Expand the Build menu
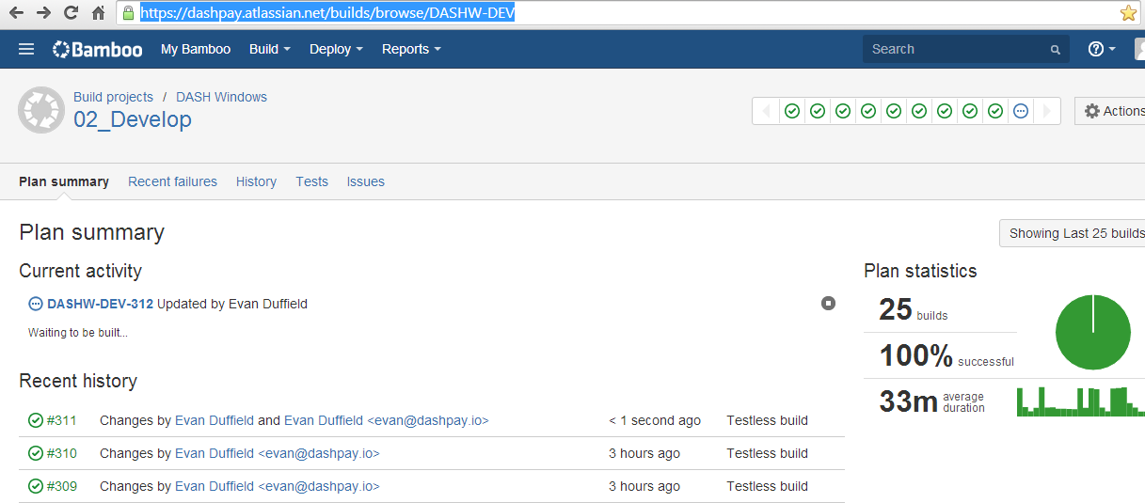 point(270,49)
